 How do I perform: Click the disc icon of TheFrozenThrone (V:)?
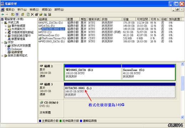coord(40,38)
